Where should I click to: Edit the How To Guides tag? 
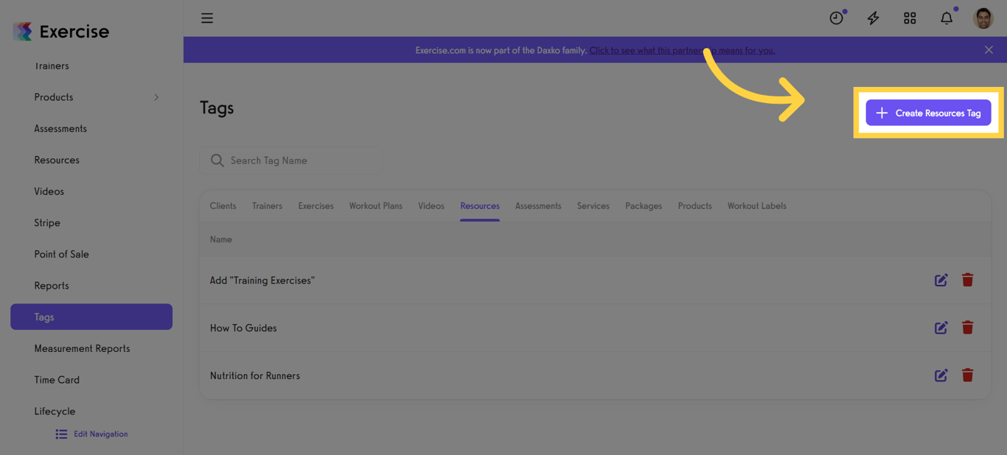[x=941, y=328]
